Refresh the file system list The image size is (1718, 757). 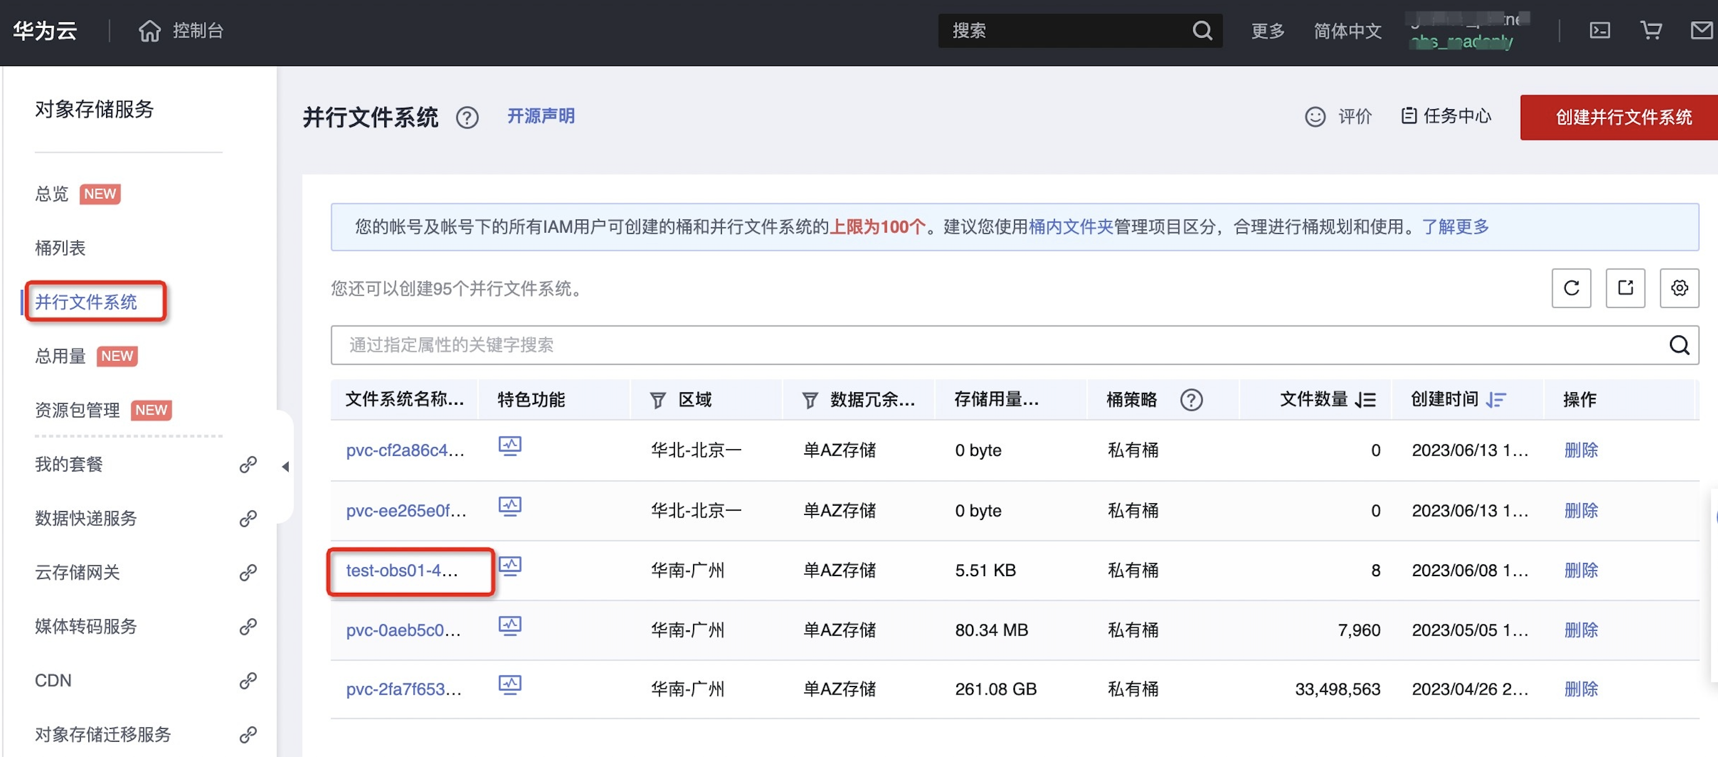[x=1571, y=288]
